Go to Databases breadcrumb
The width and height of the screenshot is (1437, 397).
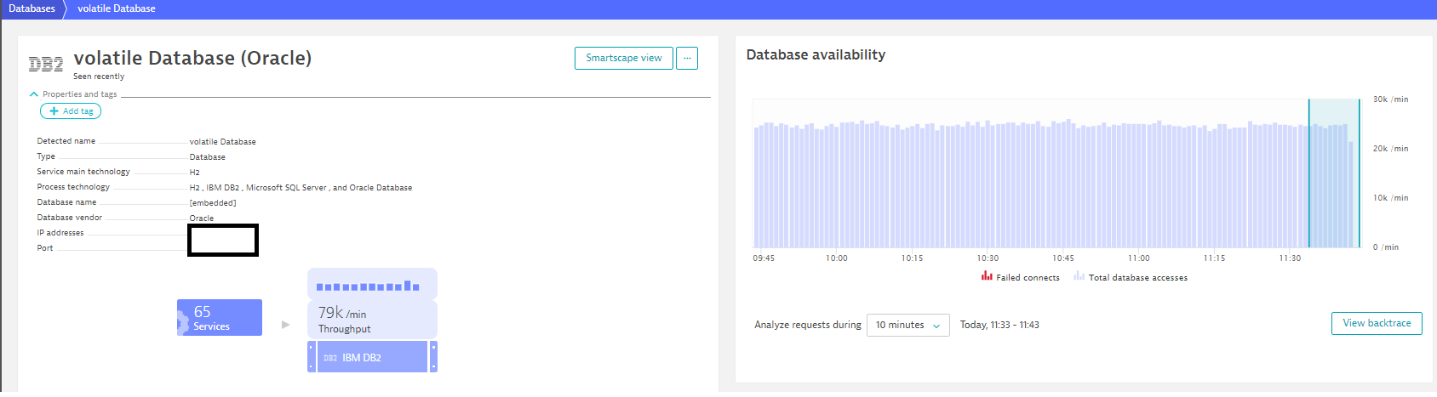pos(31,9)
